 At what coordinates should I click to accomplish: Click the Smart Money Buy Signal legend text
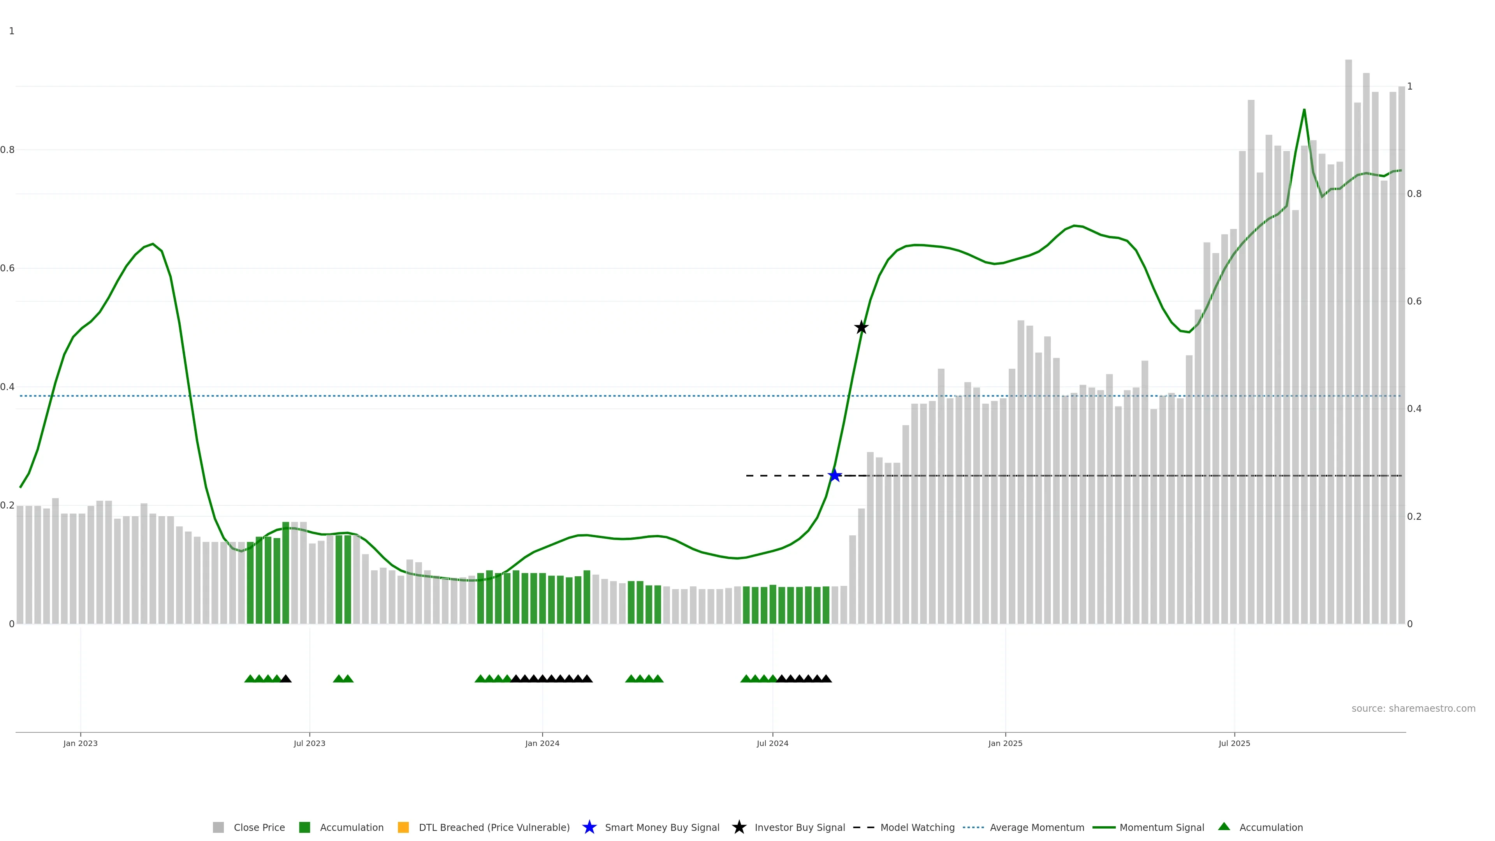point(661,827)
